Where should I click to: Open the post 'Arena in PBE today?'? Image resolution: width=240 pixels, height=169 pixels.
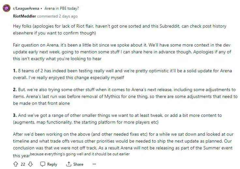tap(62, 8)
